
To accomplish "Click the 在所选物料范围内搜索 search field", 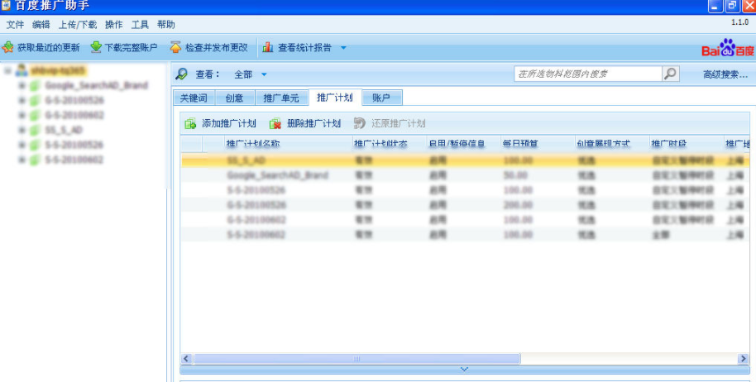I will [x=588, y=74].
